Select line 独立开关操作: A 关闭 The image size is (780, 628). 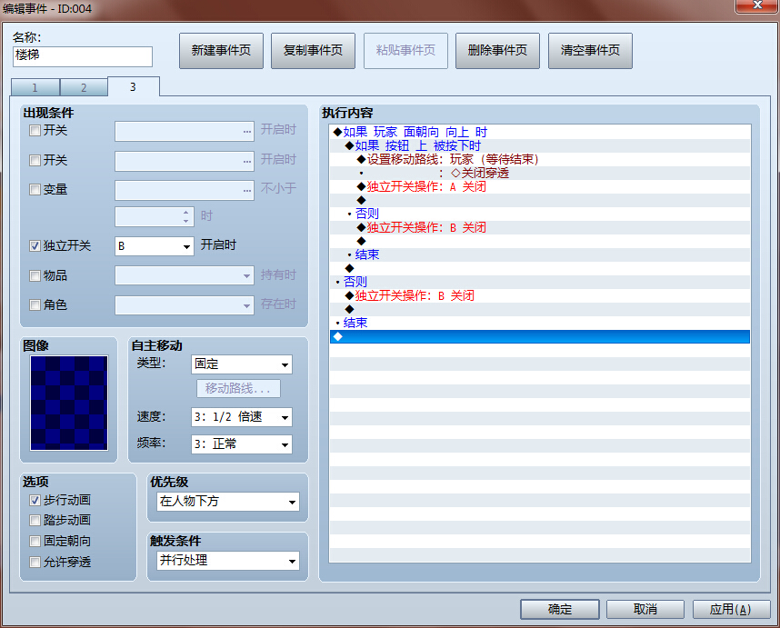[540, 186]
